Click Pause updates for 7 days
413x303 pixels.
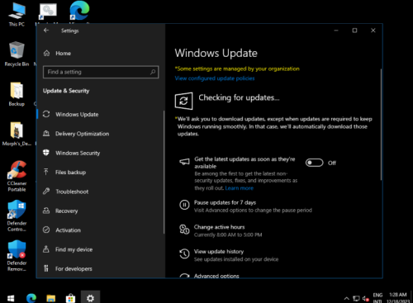click(x=225, y=202)
